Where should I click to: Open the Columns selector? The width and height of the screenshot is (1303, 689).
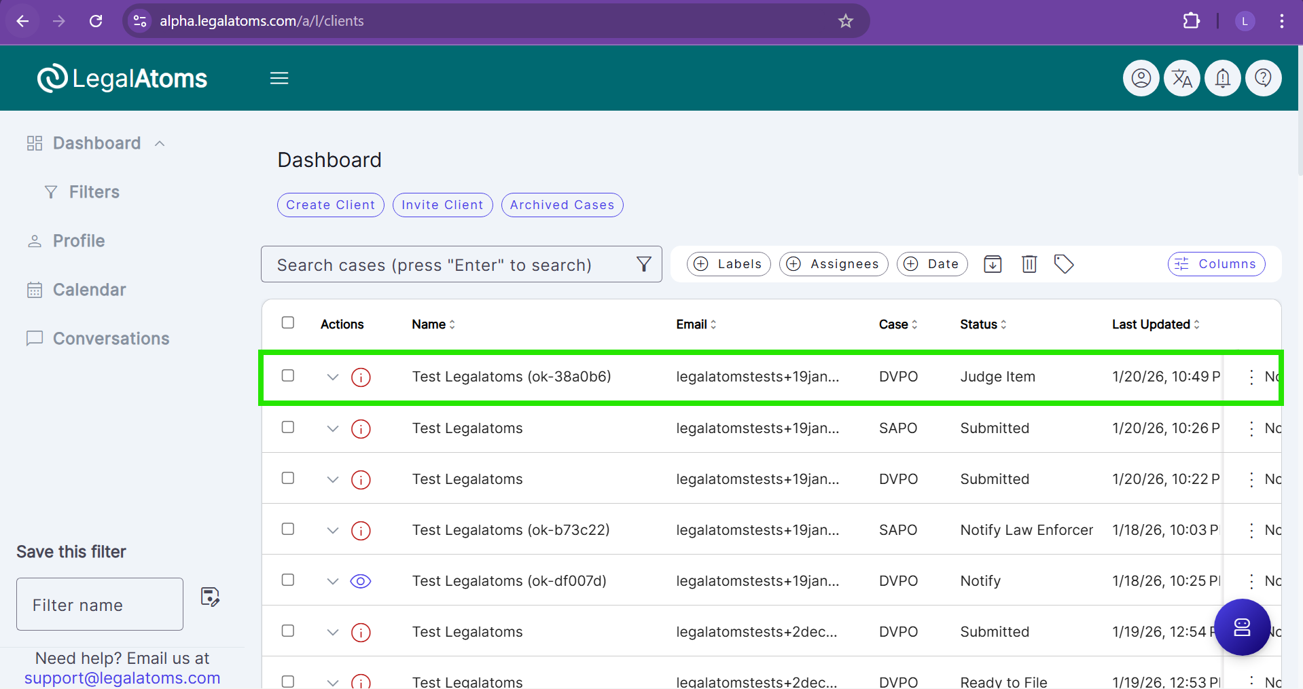click(x=1216, y=264)
